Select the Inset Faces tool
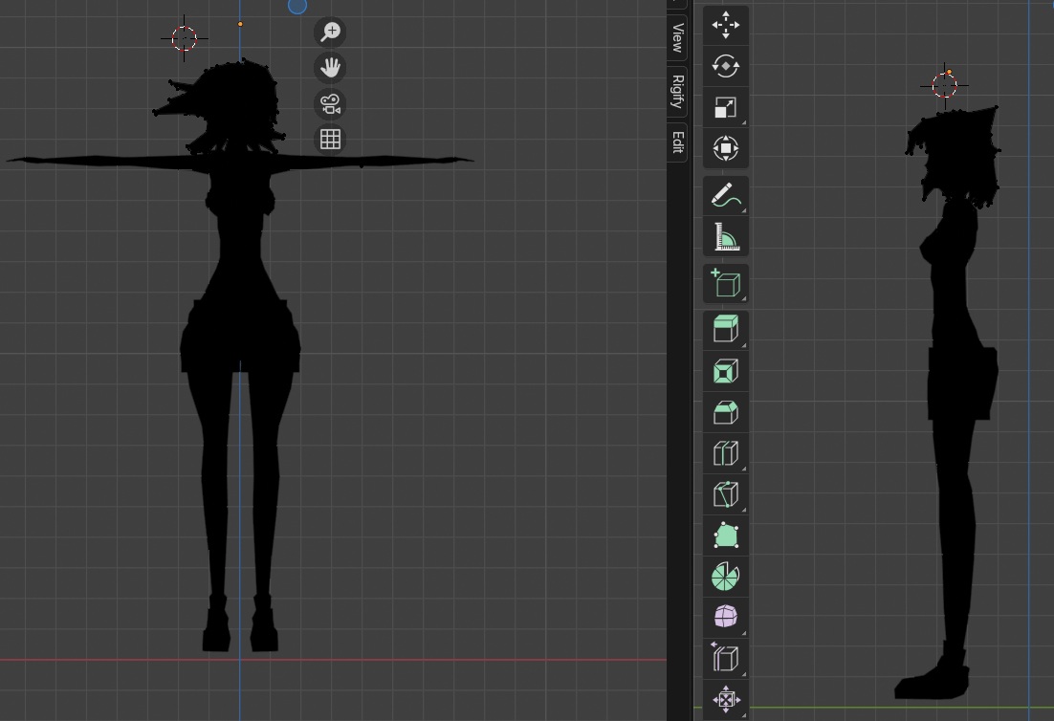 pyautogui.click(x=725, y=371)
